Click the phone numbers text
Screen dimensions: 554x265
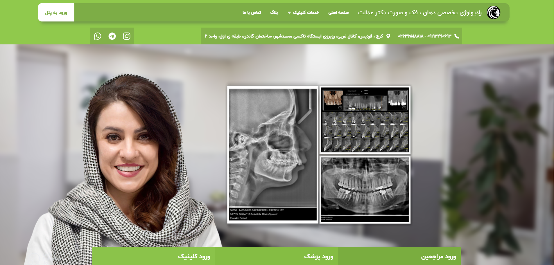tap(424, 36)
